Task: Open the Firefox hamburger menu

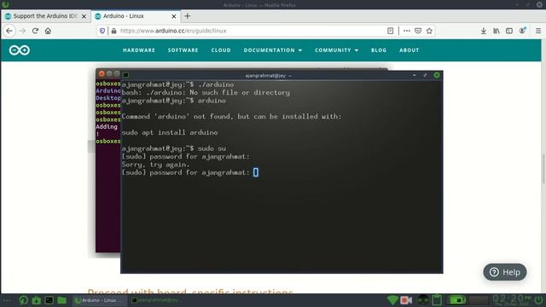Action: [538, 31]
